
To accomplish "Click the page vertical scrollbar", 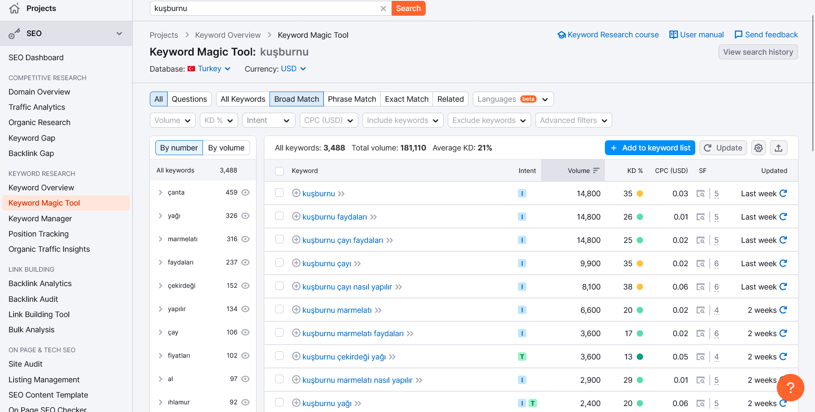I will click(813, 83).
